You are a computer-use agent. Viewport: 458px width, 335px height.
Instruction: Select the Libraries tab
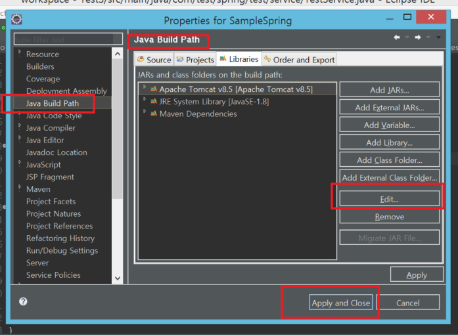click(x=239, y=59)
